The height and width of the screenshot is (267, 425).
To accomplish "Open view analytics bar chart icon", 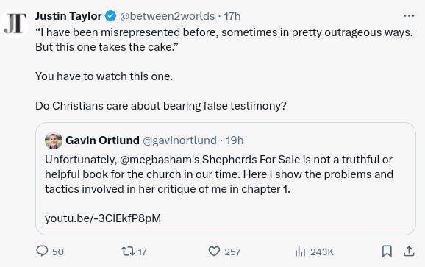I will pos(300,252).
